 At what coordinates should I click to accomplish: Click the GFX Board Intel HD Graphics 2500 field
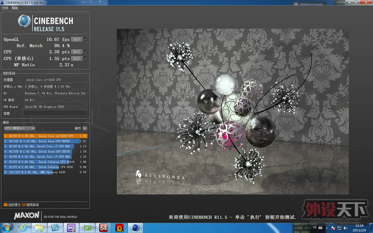click(55, 107)
